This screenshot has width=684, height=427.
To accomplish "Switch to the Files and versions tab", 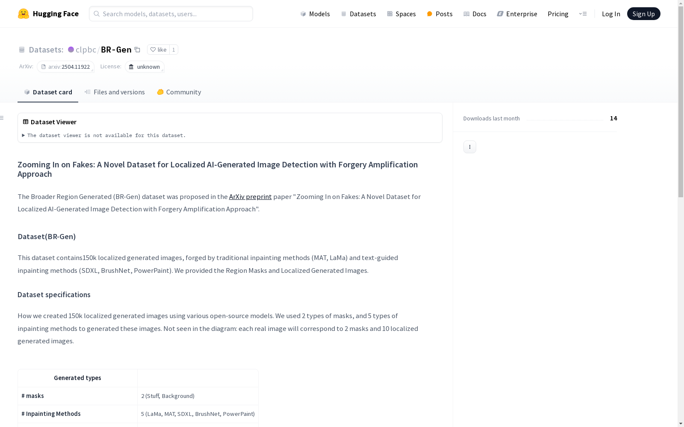I will pos(115,92).
